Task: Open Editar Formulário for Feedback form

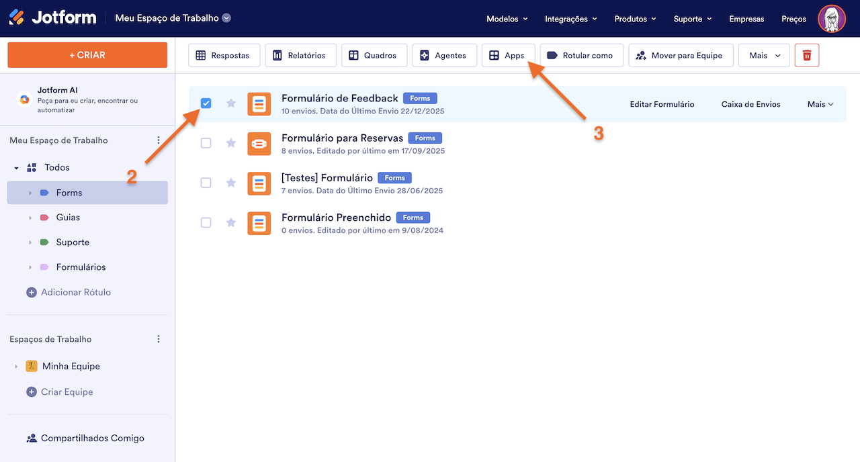Action: pos(662,104)
